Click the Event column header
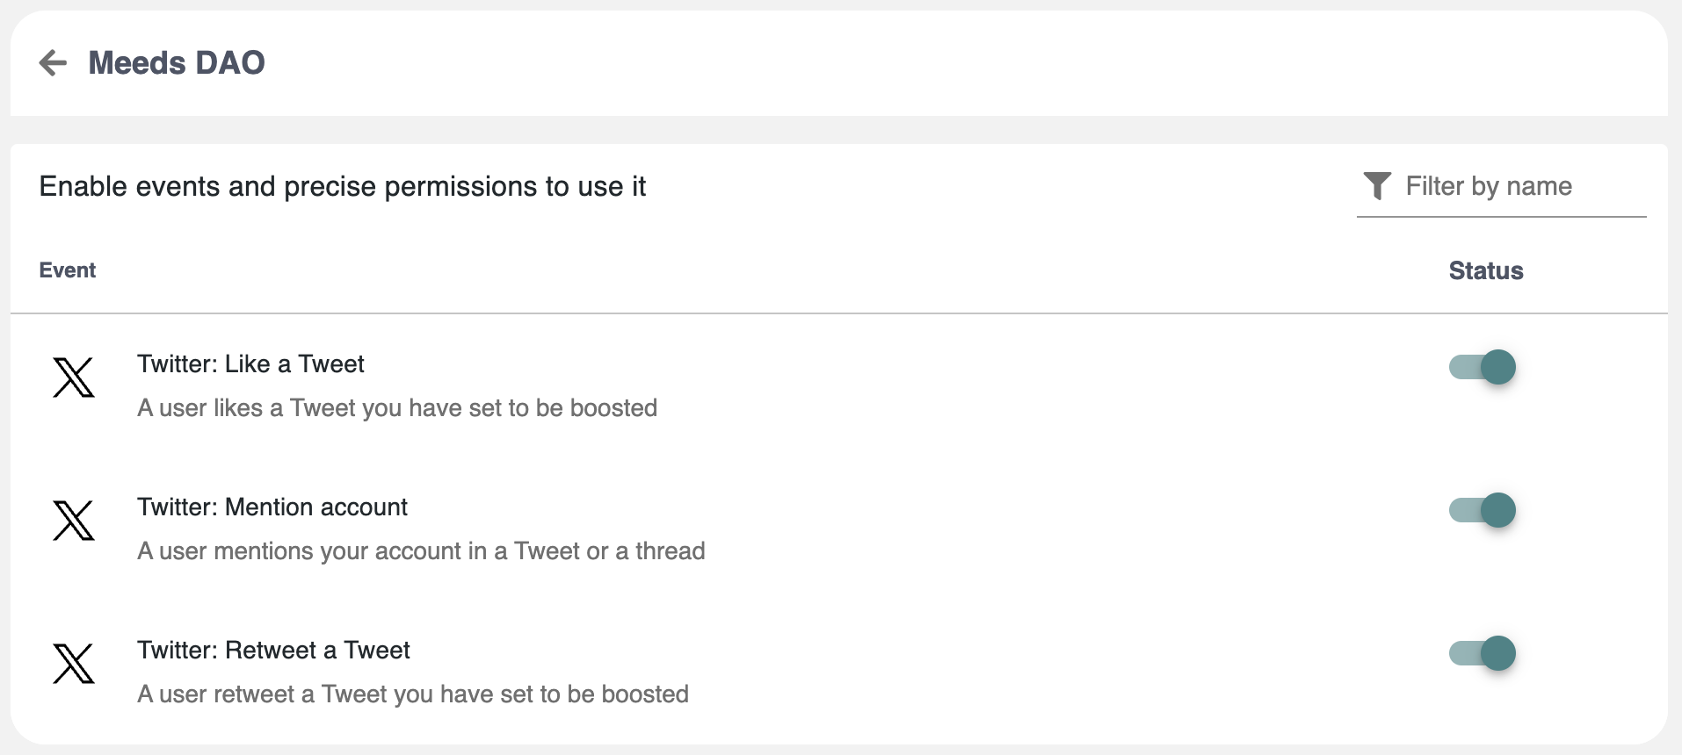Viewport: 1682px width, 755px height. click(68, 270)
